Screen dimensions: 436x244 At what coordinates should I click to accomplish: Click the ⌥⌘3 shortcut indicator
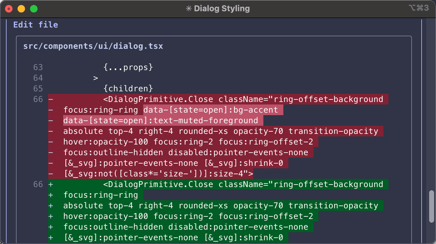pos(418,8)
